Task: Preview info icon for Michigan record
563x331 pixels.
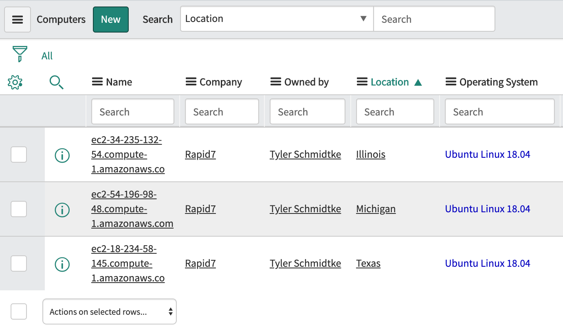Action: coord(62,209)
